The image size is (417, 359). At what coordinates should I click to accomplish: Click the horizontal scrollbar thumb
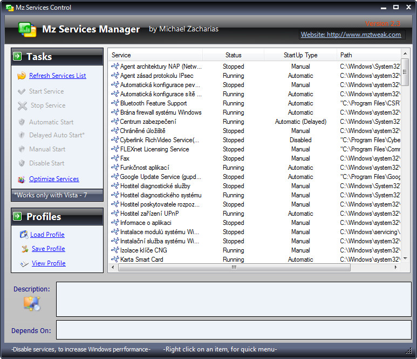coord(234,267)
